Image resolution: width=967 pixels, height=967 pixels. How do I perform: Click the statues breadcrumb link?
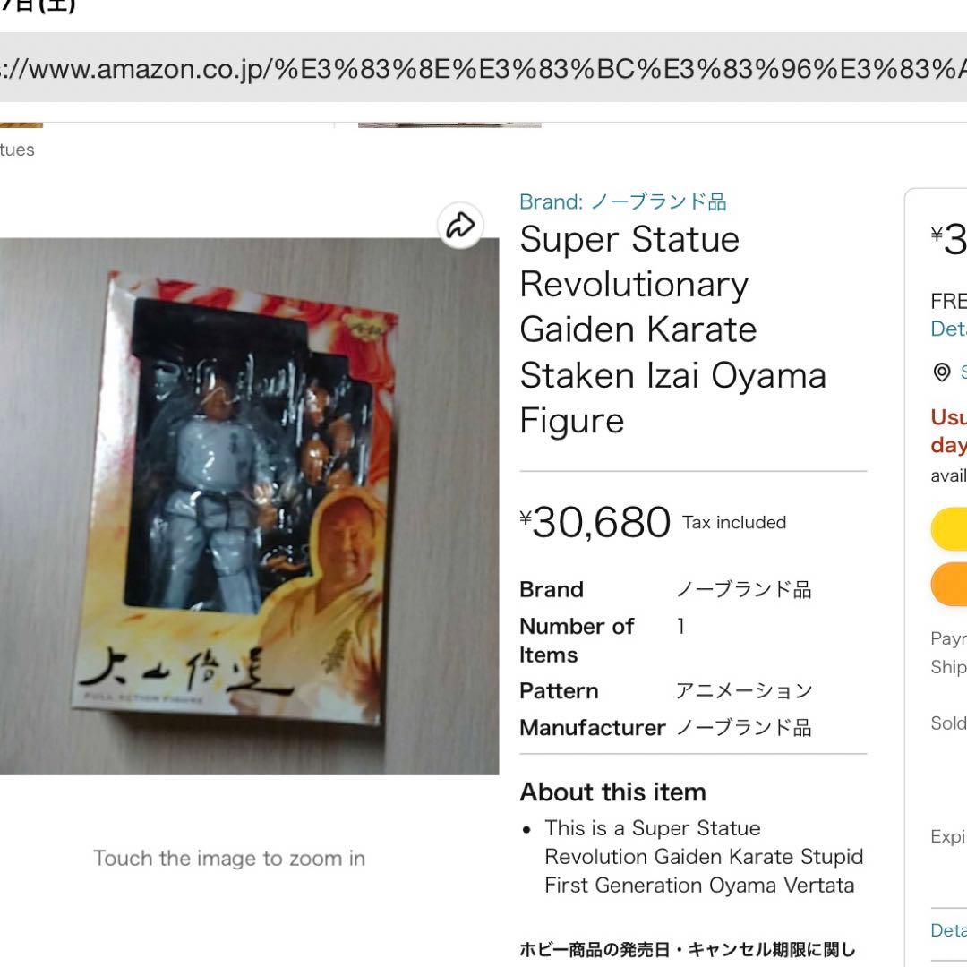[x=17, y=150]
